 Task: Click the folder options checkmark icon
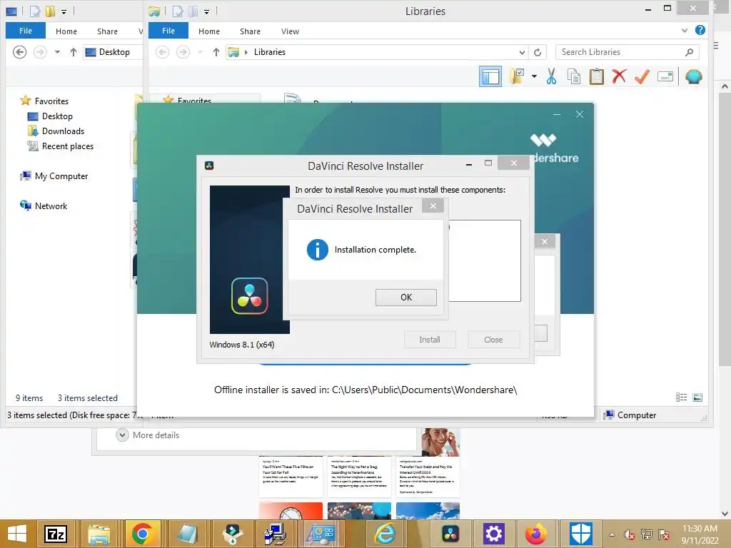point(517,76)
